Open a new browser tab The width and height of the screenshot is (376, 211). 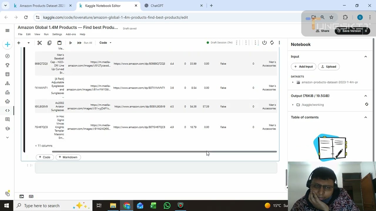[x=211, y=6]
